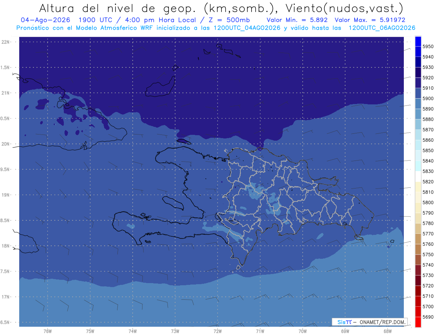The height and width of the screenshot is (336, 435).
Task: Click the legend color band between 5920 and 5910
Action: [x=418, y=83]
